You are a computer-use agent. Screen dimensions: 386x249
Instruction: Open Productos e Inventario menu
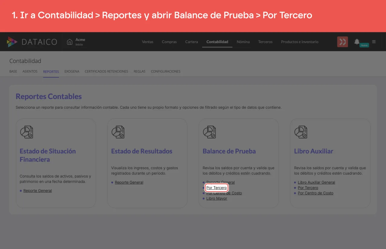point(300,42)
